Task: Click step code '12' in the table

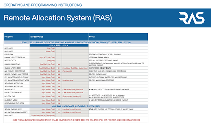Action: coord(59,83)
